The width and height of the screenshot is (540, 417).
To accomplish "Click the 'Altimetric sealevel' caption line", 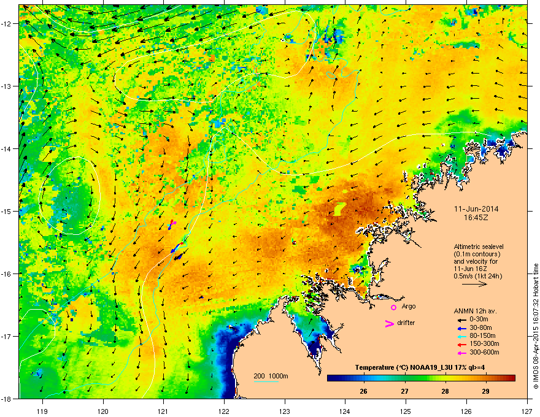I will coord(479,247).
